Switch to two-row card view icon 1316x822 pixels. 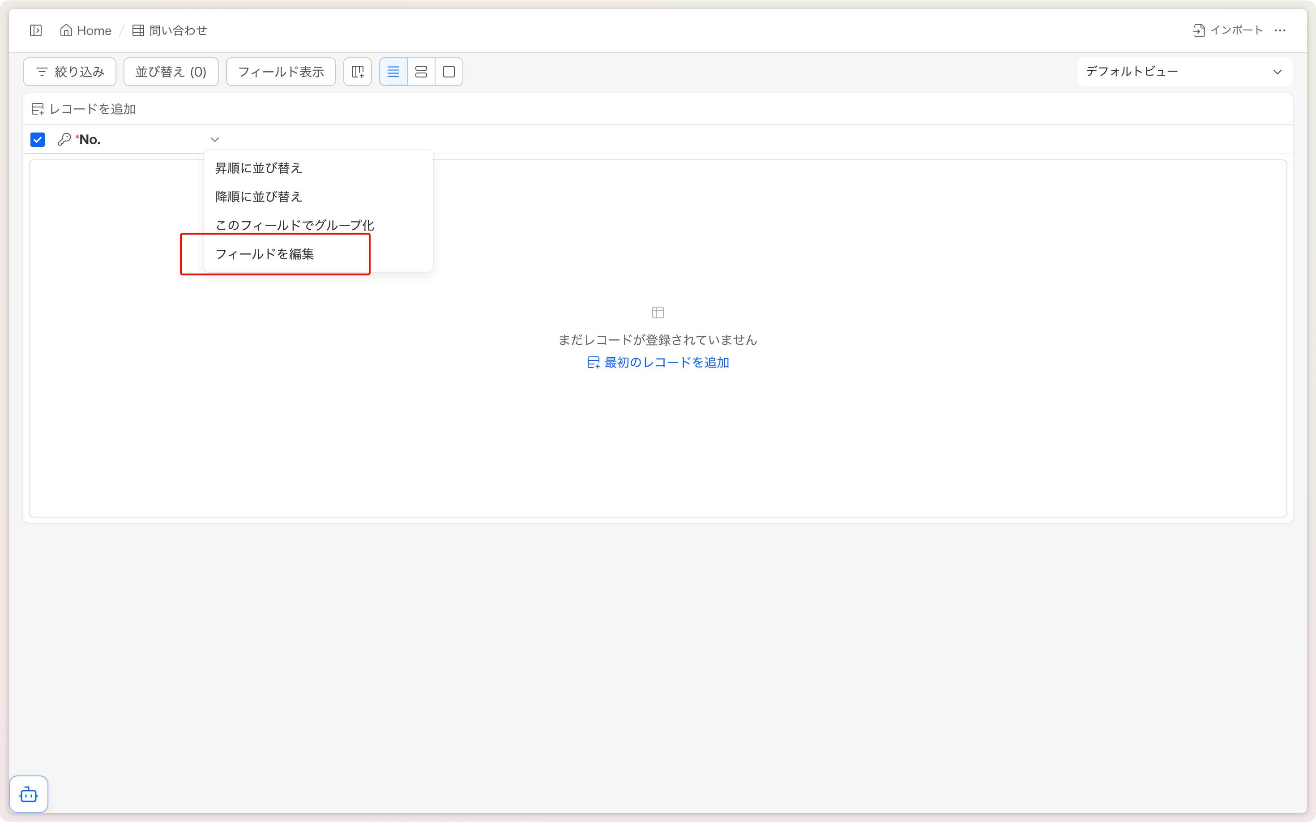421,72
